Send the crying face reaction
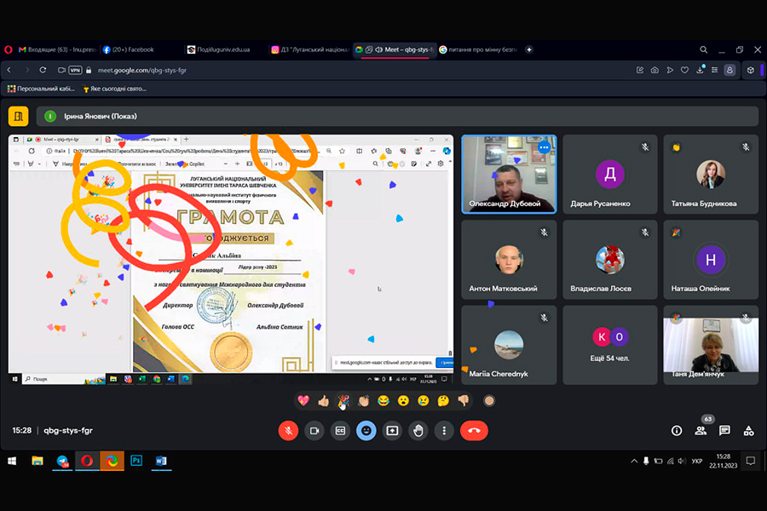 [423, 401]
